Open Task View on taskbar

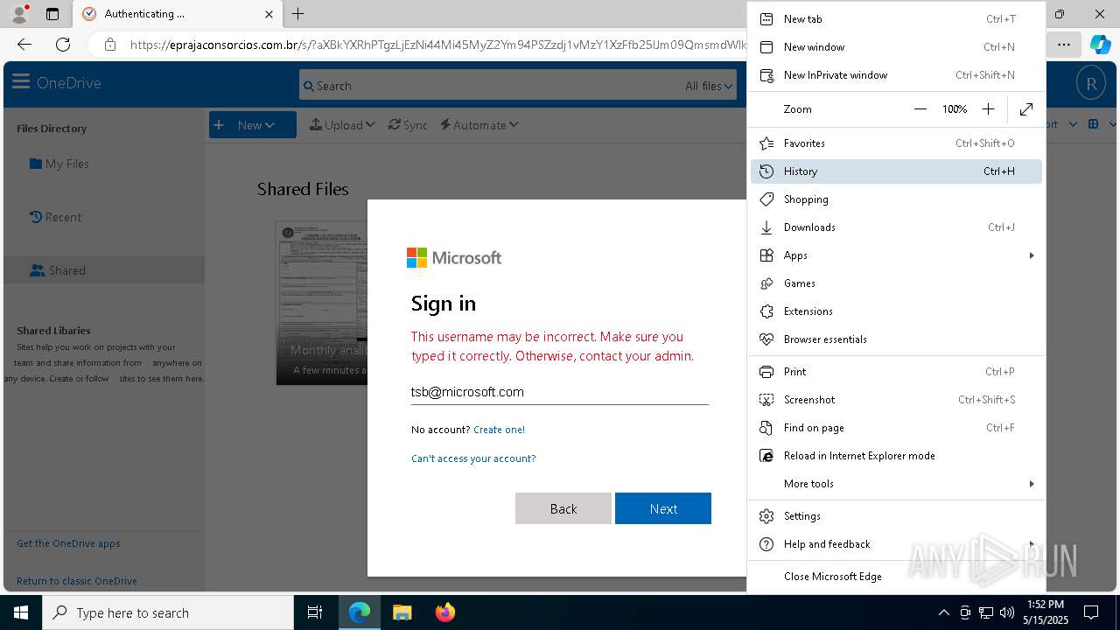pos(315,612)
